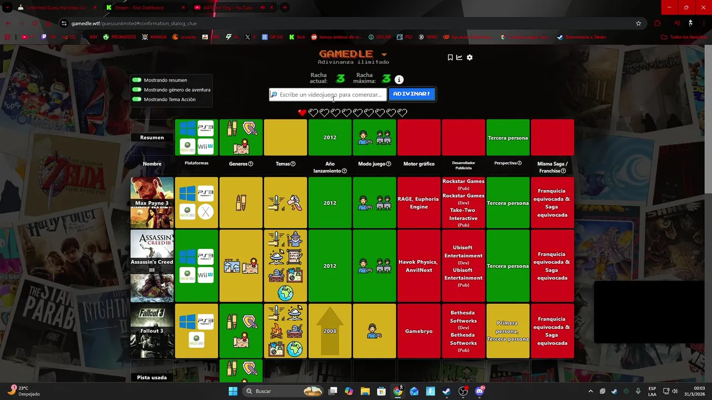Expand the Gamedle title dropdown arrow

384,54
